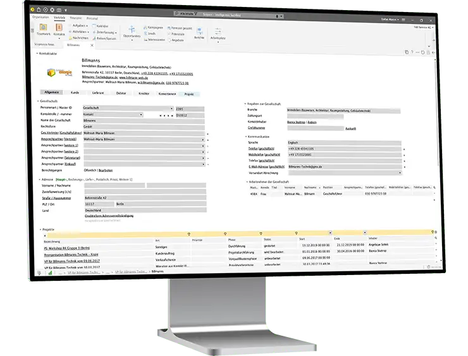Click the Bianca Slutrop owner link
This screenshot has width=468, height=356.
point(296,122)
